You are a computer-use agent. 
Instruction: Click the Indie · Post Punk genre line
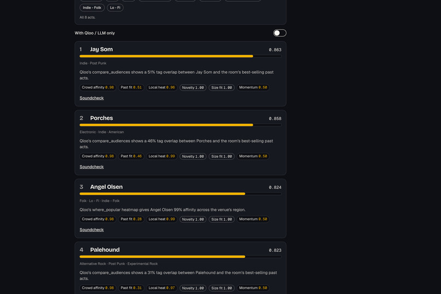(x=93, y=64)
